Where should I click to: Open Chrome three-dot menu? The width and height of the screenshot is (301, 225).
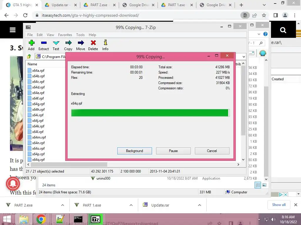(x=295, y=15)
